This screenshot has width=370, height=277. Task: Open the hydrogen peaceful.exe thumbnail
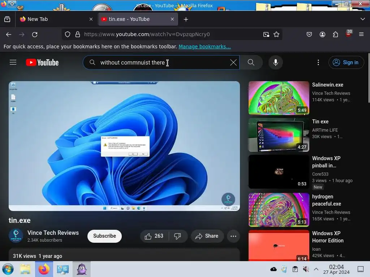[x=279, y=210]
